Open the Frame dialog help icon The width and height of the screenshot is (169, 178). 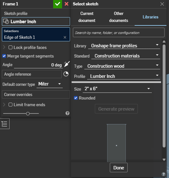(x=67, y=113)
